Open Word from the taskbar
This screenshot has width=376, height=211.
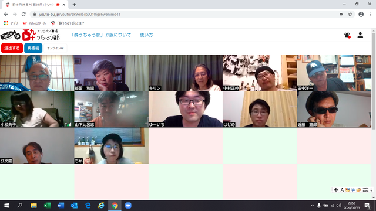click(x=61, y=206)
